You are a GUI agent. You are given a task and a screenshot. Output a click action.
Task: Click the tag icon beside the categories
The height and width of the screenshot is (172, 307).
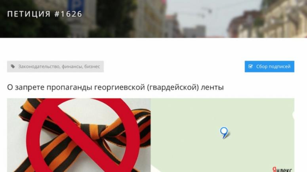13,67
